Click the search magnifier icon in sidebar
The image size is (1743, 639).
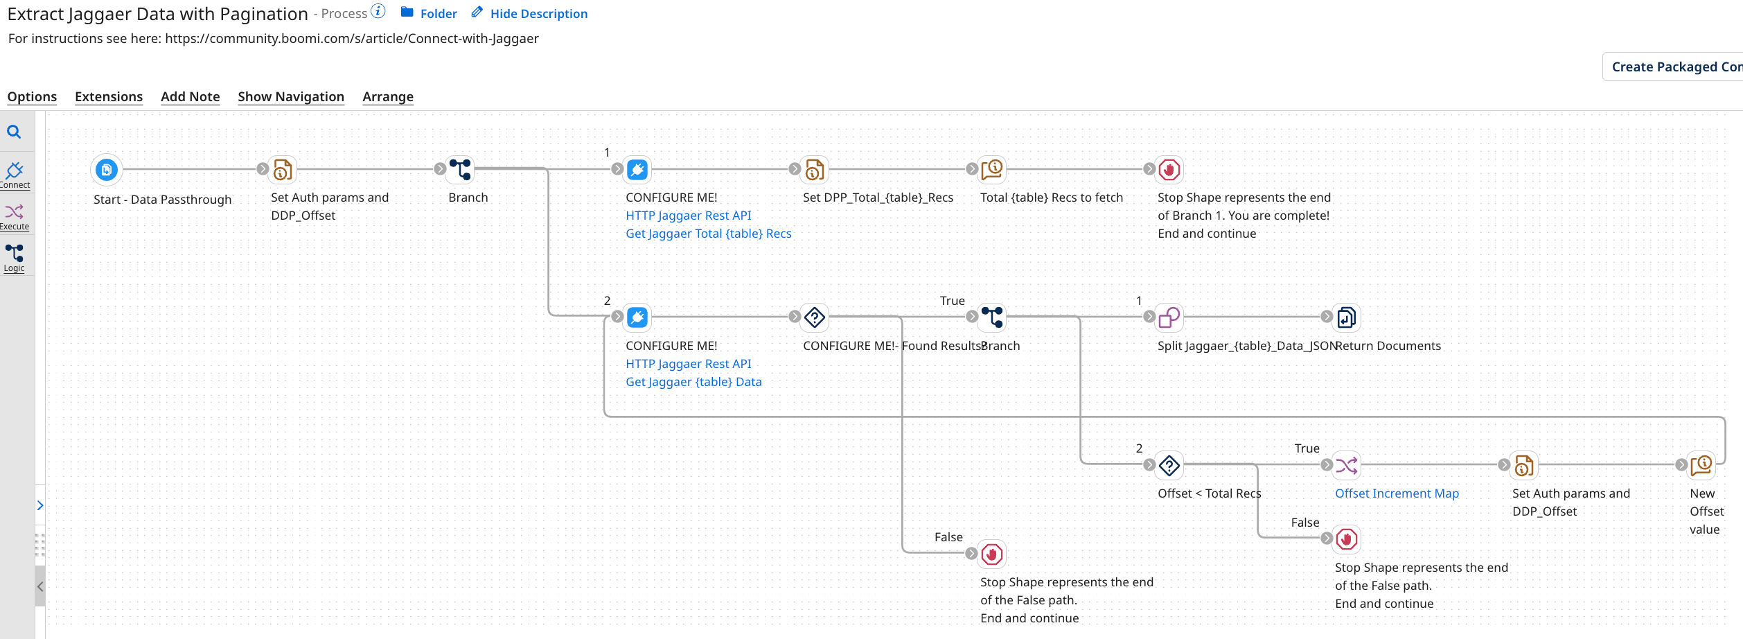[14, 132]
